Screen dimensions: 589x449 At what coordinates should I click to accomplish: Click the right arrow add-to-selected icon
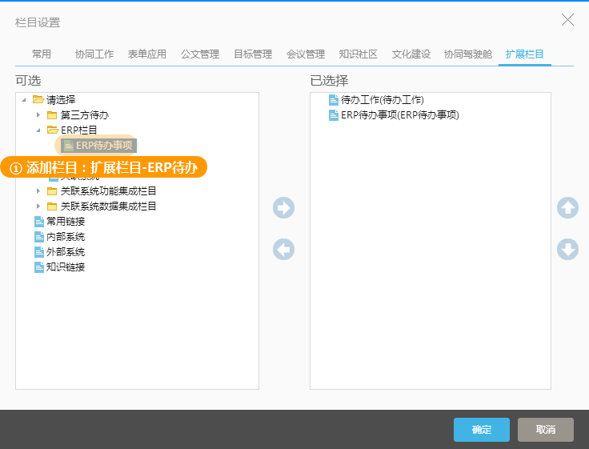(x=283, y=208)
